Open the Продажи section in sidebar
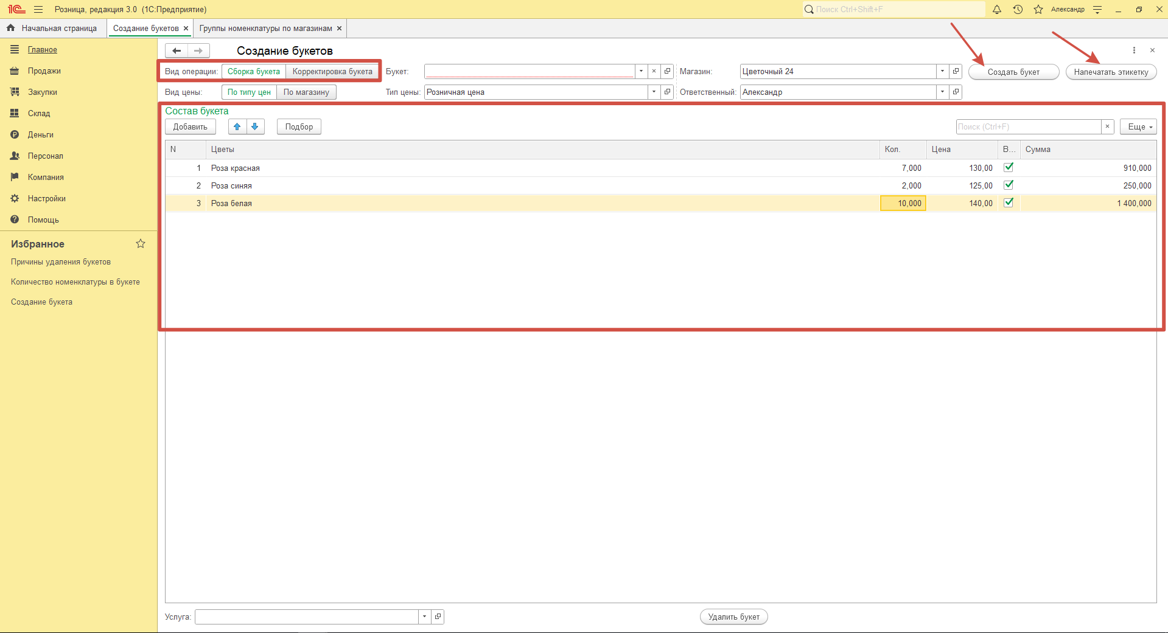 [44, 71]
